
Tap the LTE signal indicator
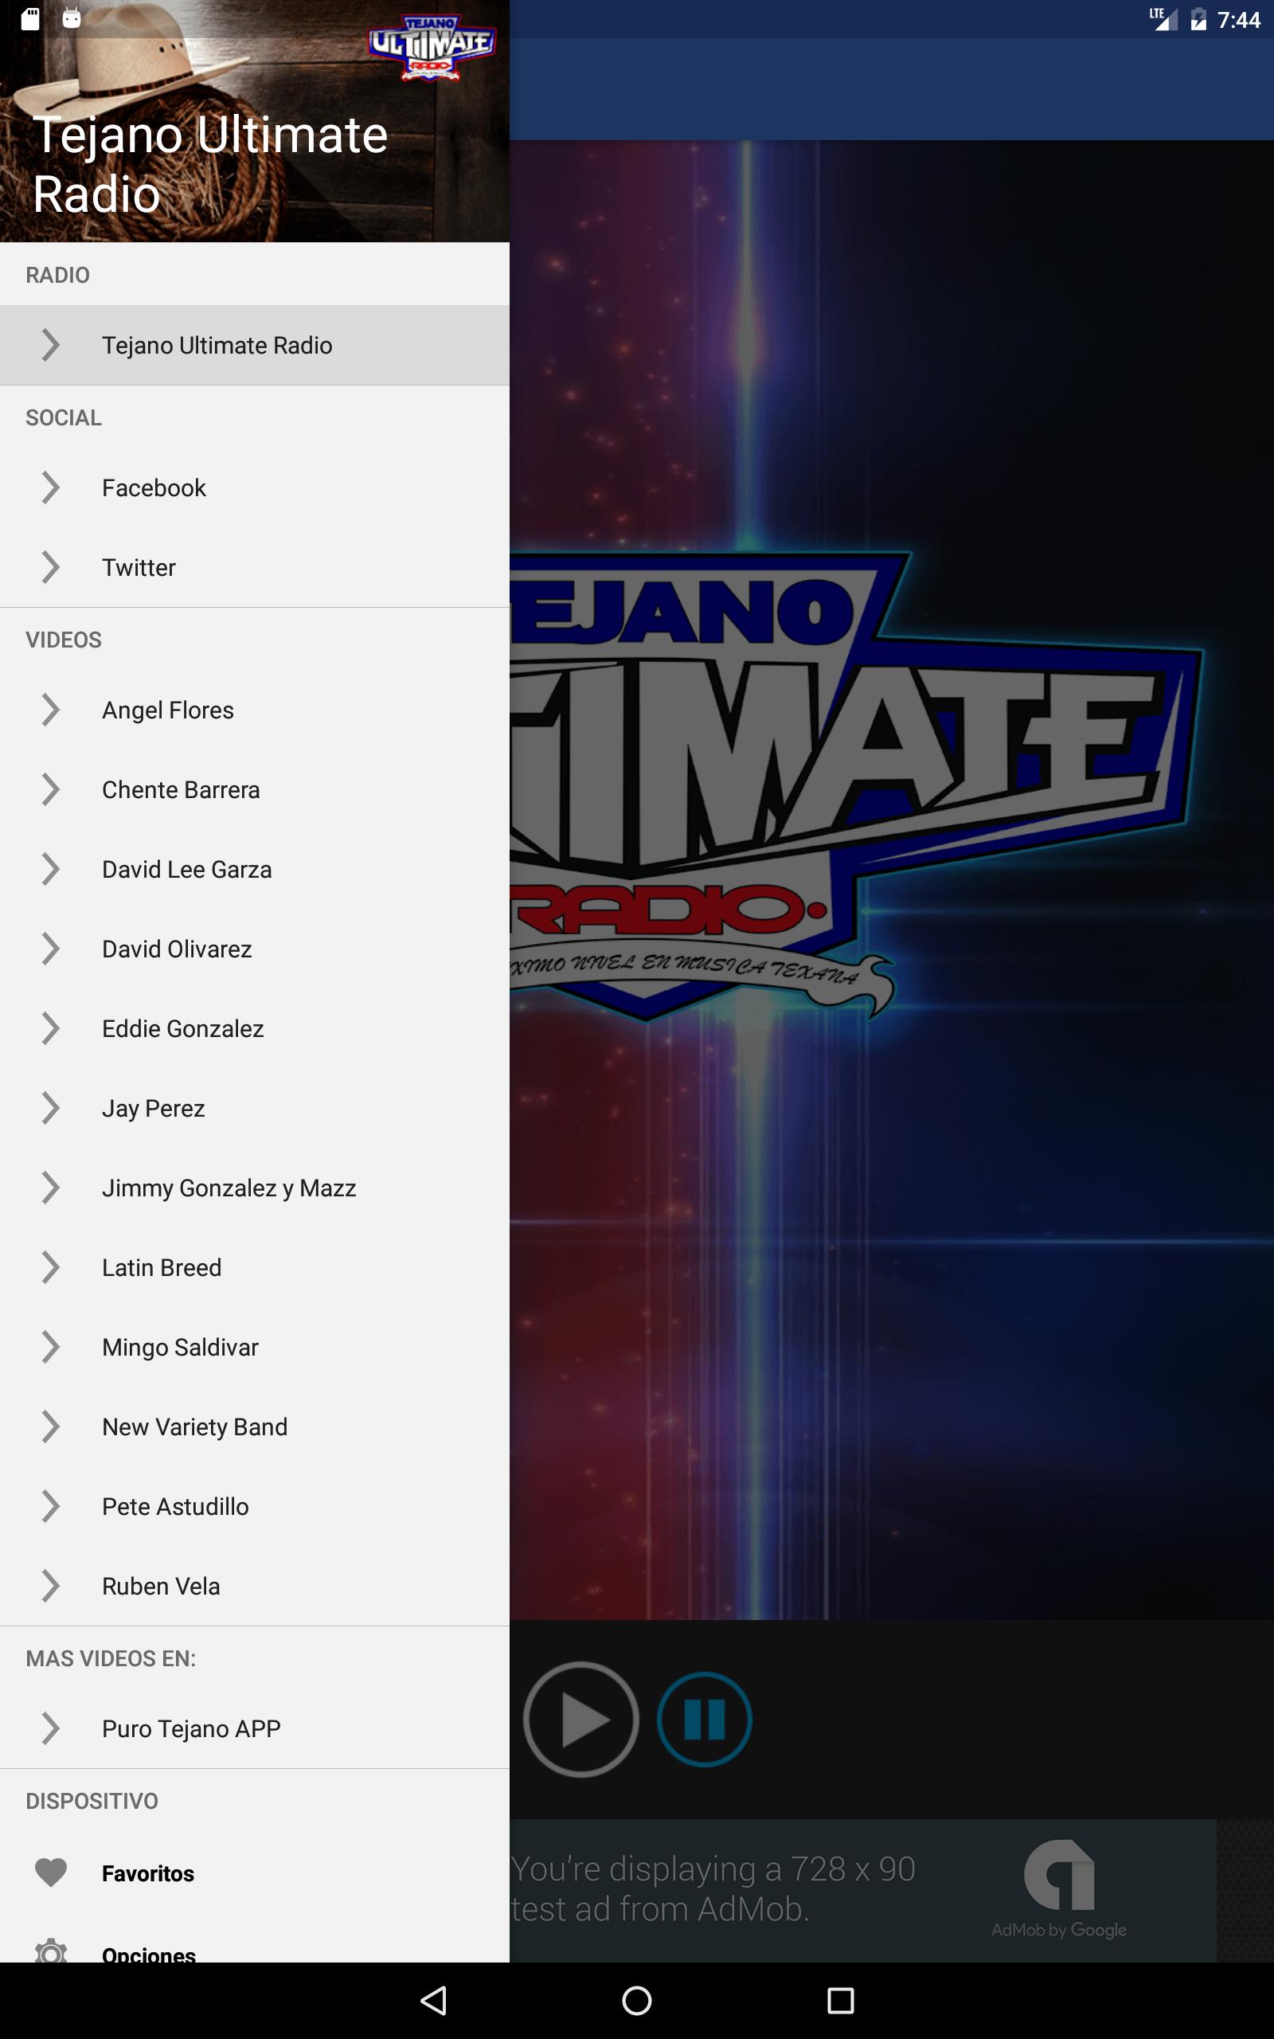[x=1163, y=18]
